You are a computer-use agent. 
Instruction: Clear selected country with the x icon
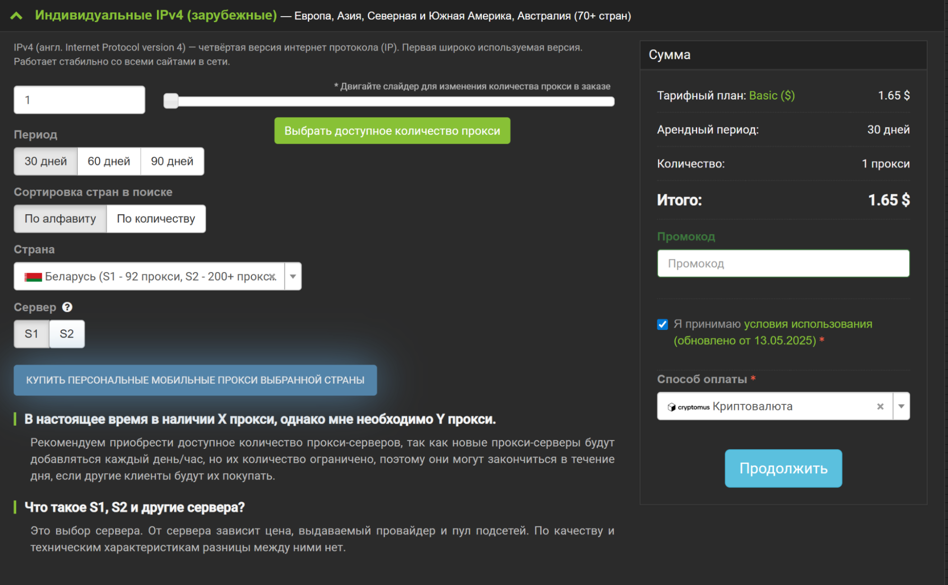(272, 276)
